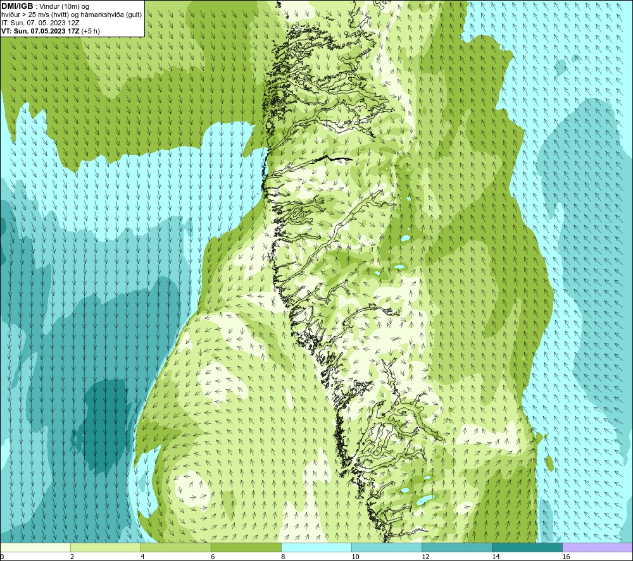The width and height of the screenshot is (633, 561).
Task: Select the 12–14 m/s teal color swatch
Action: point(457,547)
